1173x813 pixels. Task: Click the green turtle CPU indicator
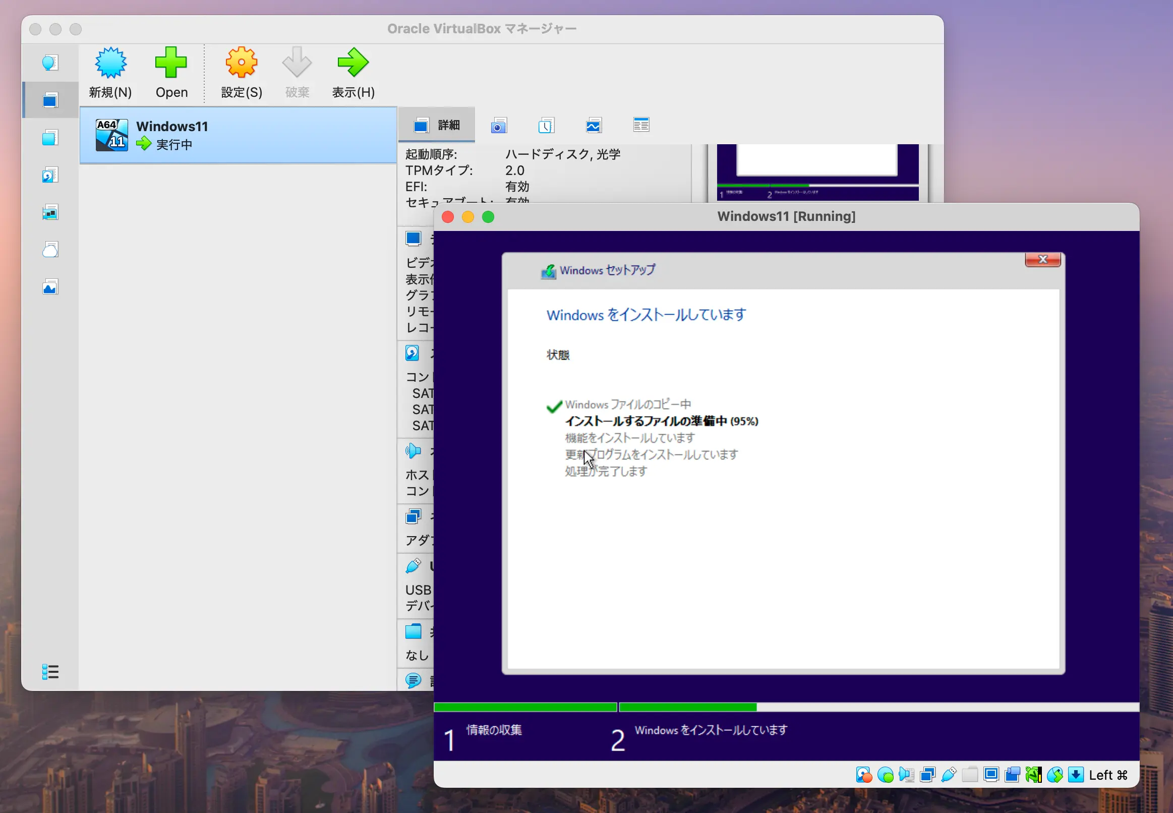tap(1033, 775)
